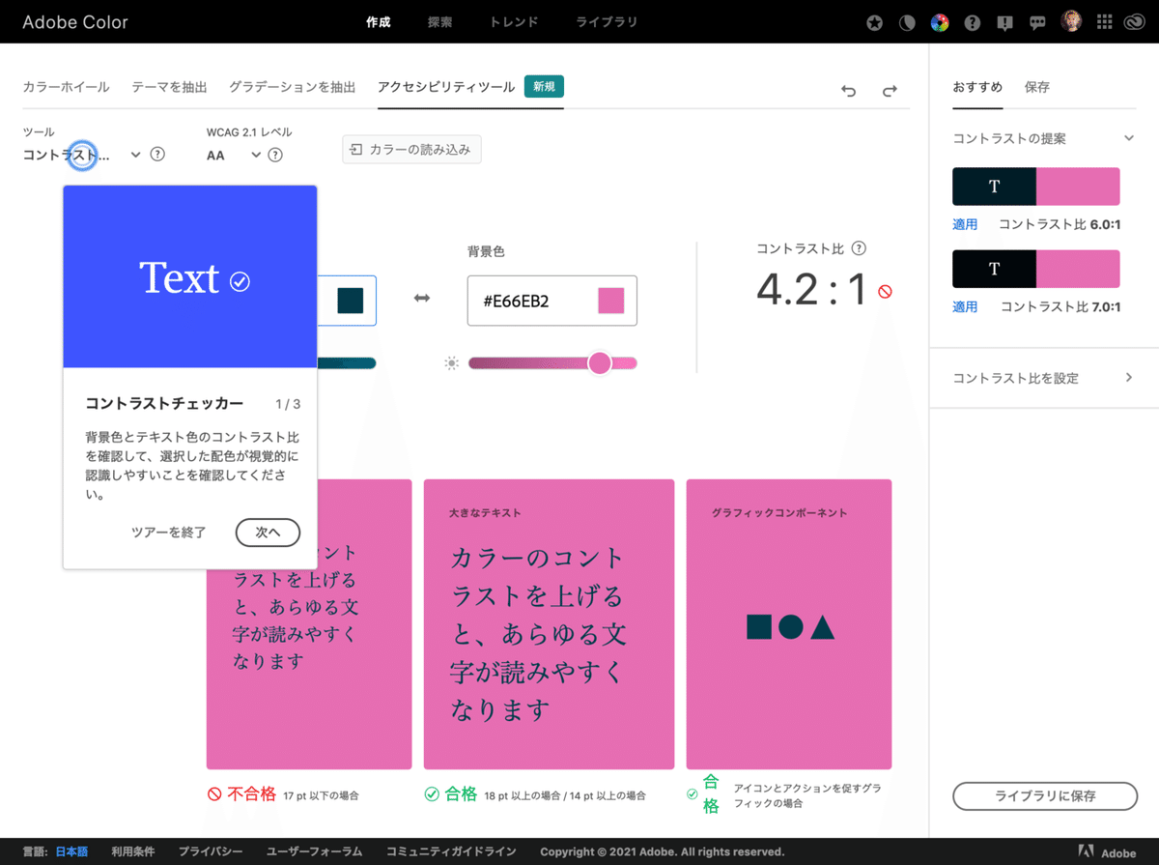Open コミュニティガイドライン in the footer

tap(451, 851)
